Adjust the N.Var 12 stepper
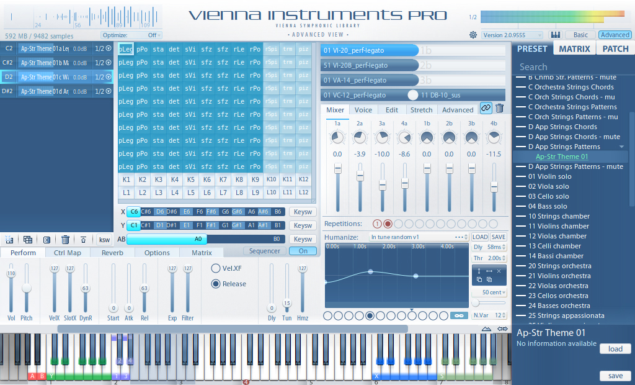Screen dimensions: 635x385 point(504,315)
